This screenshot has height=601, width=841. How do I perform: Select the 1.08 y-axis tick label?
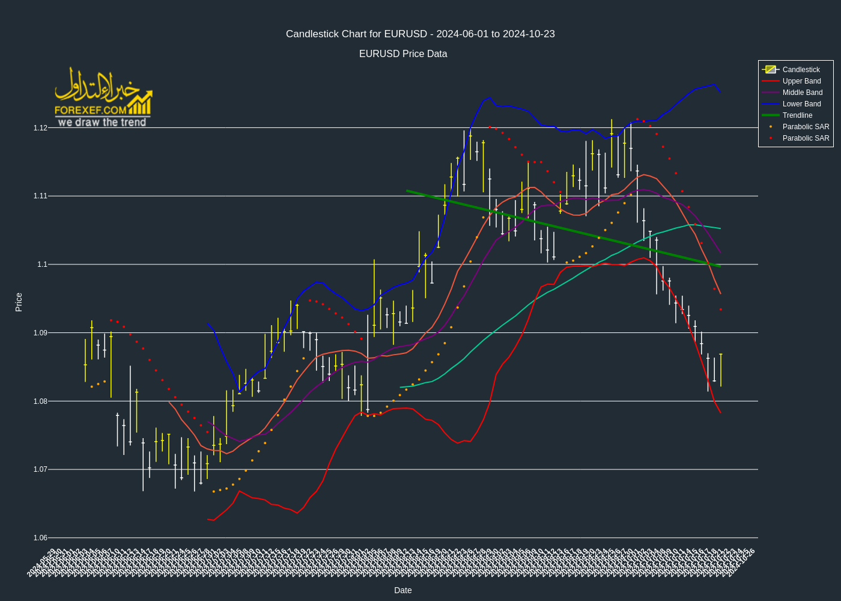tap(40, 401)
